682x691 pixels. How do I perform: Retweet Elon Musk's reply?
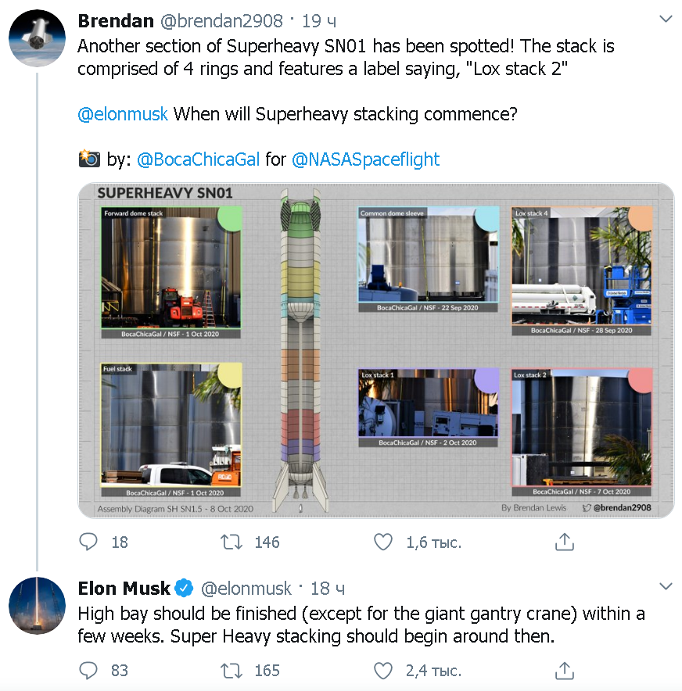[232, 670]
